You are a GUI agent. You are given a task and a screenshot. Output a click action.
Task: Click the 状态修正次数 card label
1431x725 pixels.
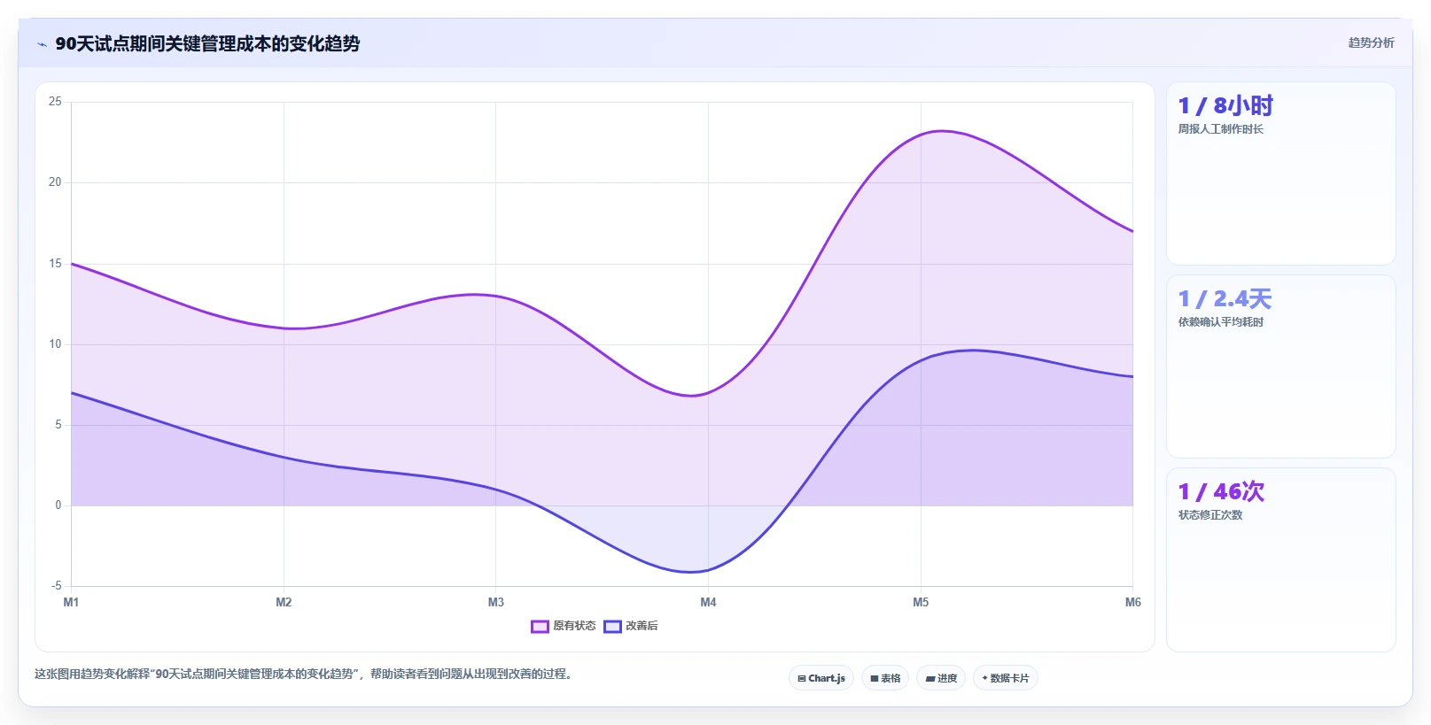tap(1210, 515)
